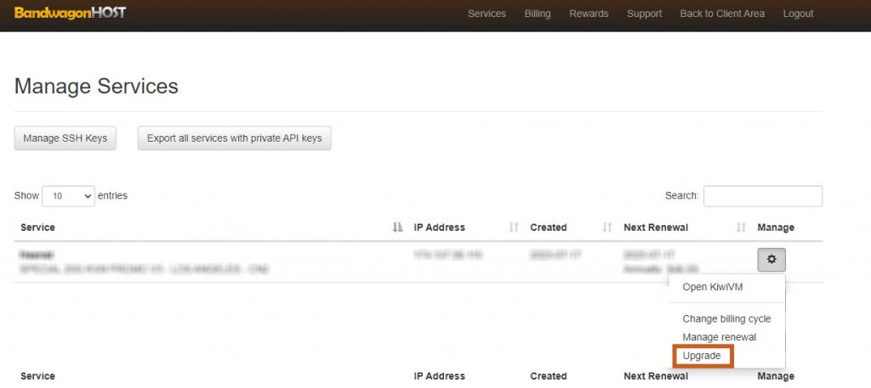Open the Services nav menu
Viewport: 871px width, 388px height.
click(x=487, y=14)
